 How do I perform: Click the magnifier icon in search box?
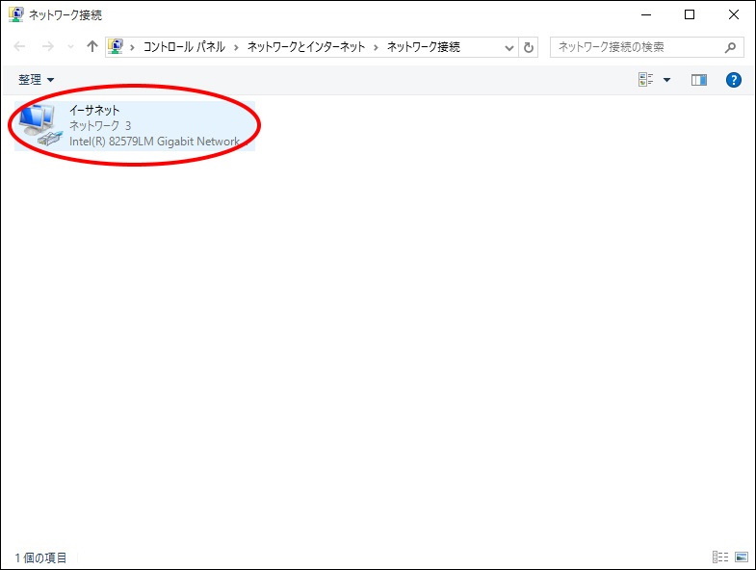coord(731,47)
